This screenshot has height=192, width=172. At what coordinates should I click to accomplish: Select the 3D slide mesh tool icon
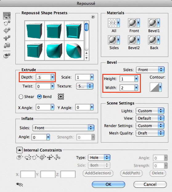point(7,38)
